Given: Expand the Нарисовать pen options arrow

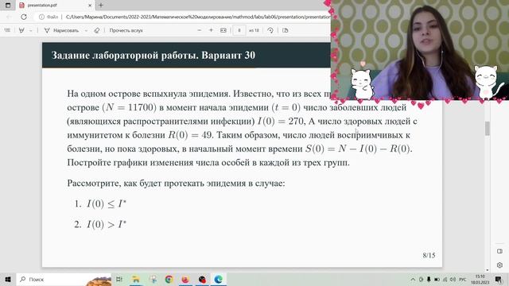Looking at the screenshot, I should (x=86, y=30).
